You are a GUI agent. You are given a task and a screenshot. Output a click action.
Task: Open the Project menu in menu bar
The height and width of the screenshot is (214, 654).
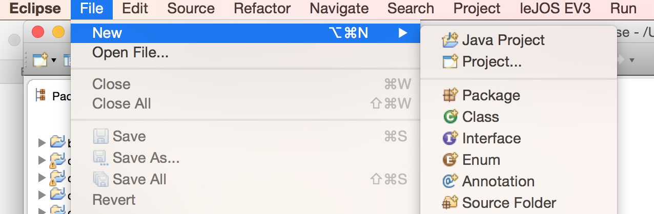477,9
